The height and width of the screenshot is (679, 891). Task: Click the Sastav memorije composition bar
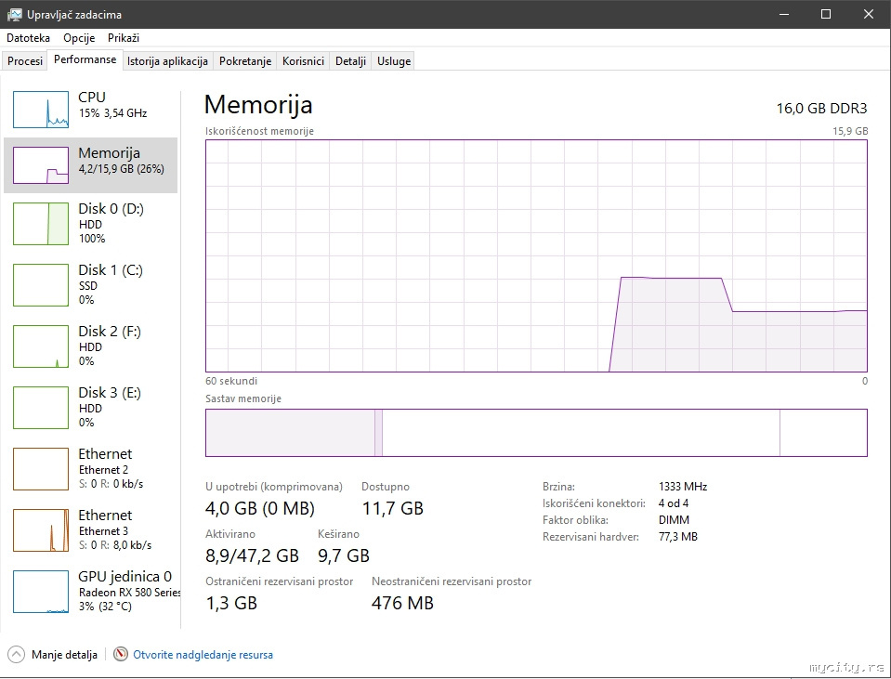[x=536, y=433]
